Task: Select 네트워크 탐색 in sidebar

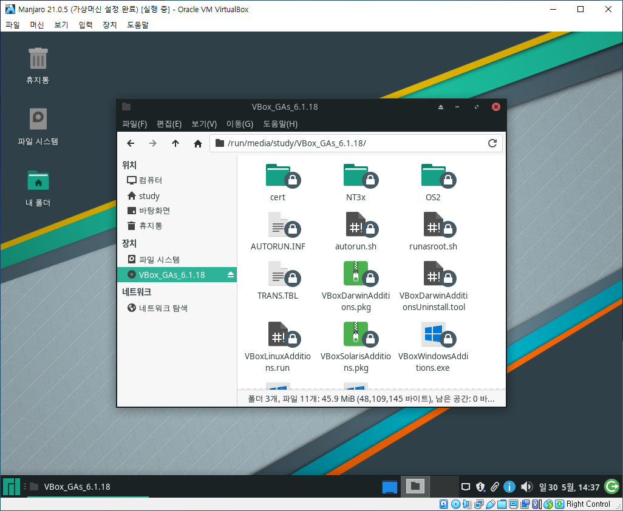Action: [x=177, y=308]
